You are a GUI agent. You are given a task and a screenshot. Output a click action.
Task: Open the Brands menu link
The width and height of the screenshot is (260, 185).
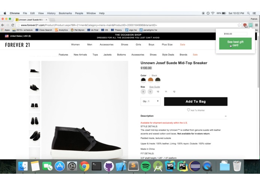pos(183,55)
